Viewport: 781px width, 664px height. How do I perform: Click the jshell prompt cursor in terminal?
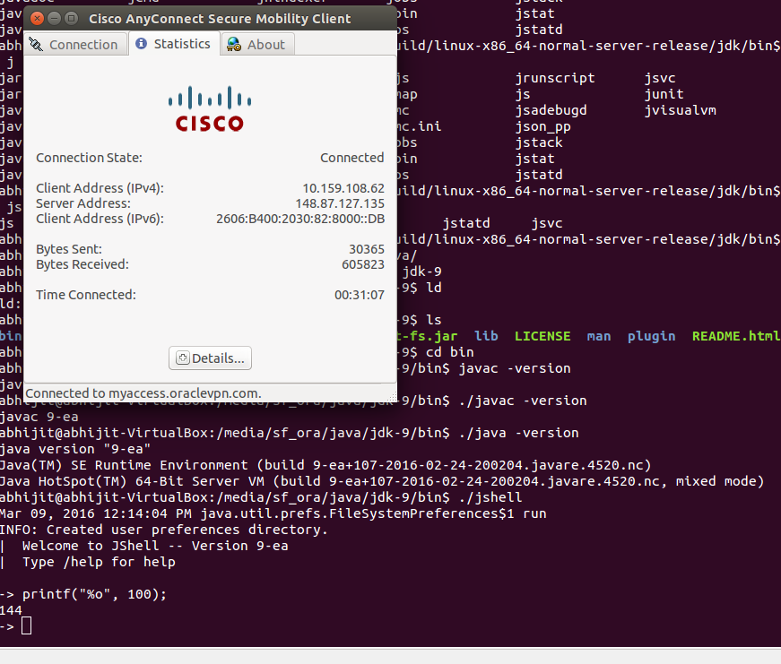point(26,625)
